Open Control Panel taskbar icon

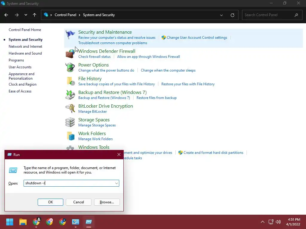point(76,222)
